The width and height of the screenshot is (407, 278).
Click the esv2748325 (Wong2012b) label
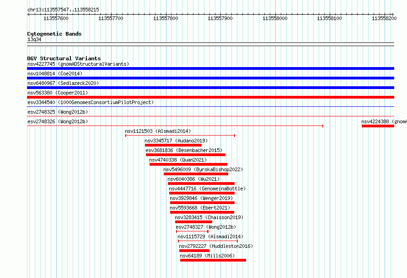coord(58,112)
